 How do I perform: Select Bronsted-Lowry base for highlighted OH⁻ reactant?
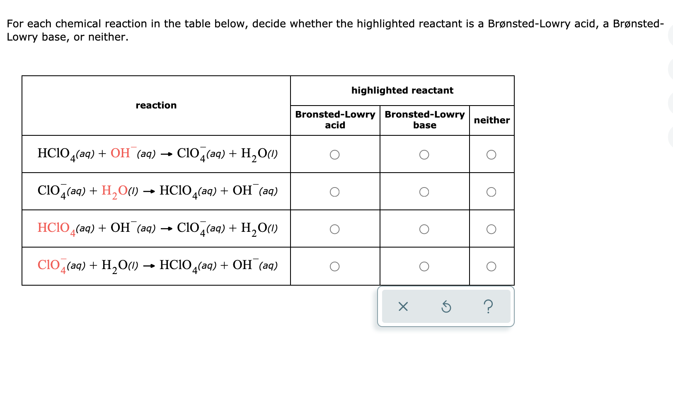click(x=424, y=154)
